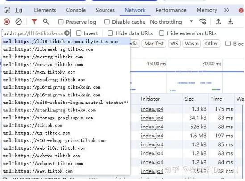Screen dimensions: 245x181
Task: Import HAR file with upload arrow
Action: point(218,21)
